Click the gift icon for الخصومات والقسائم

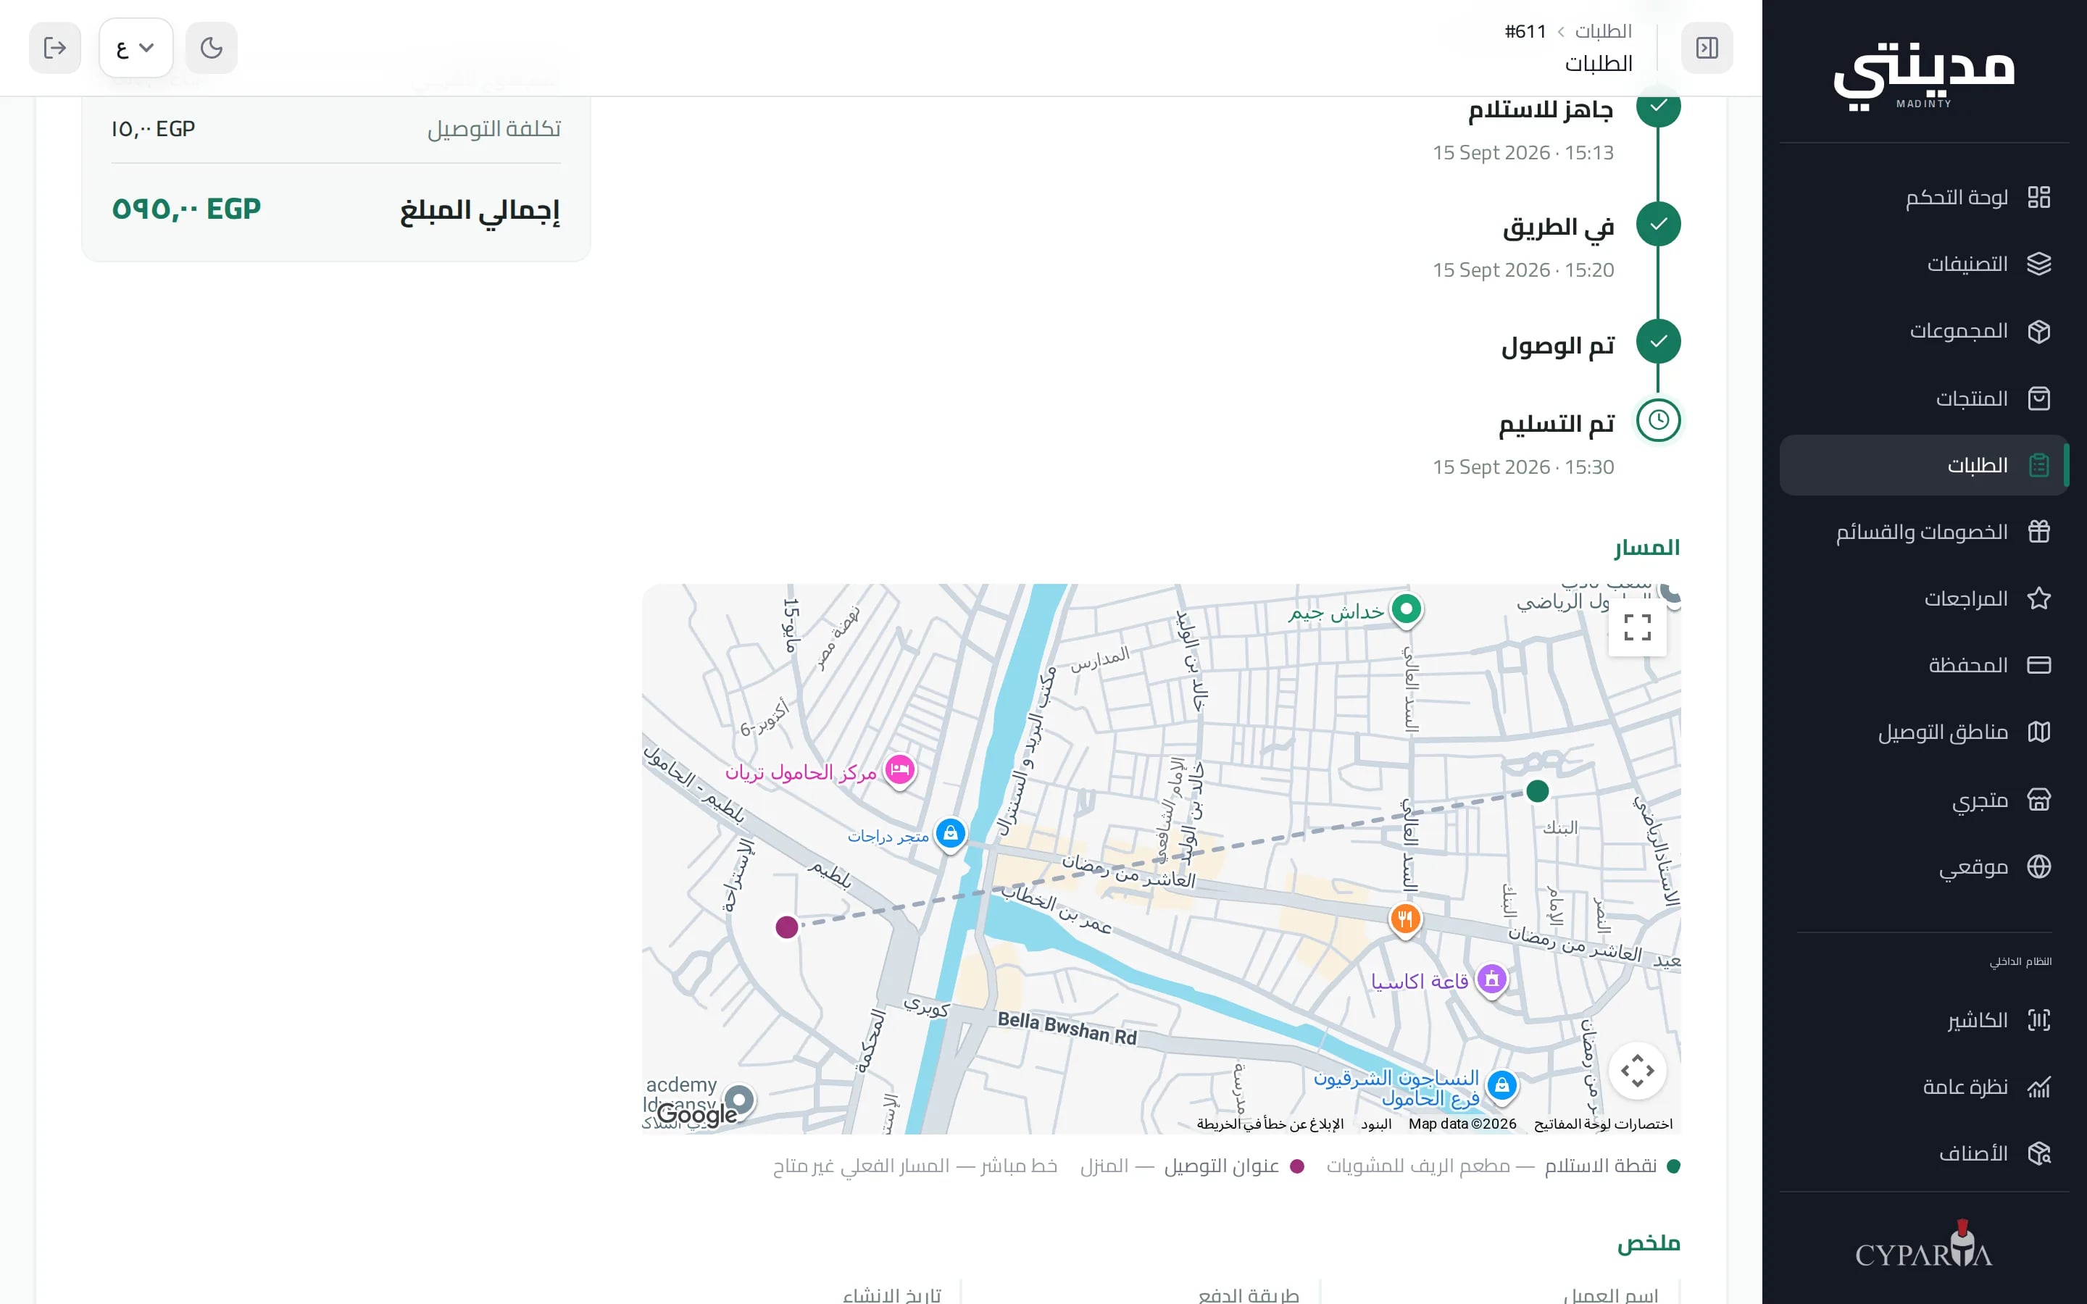[2038, 531]
